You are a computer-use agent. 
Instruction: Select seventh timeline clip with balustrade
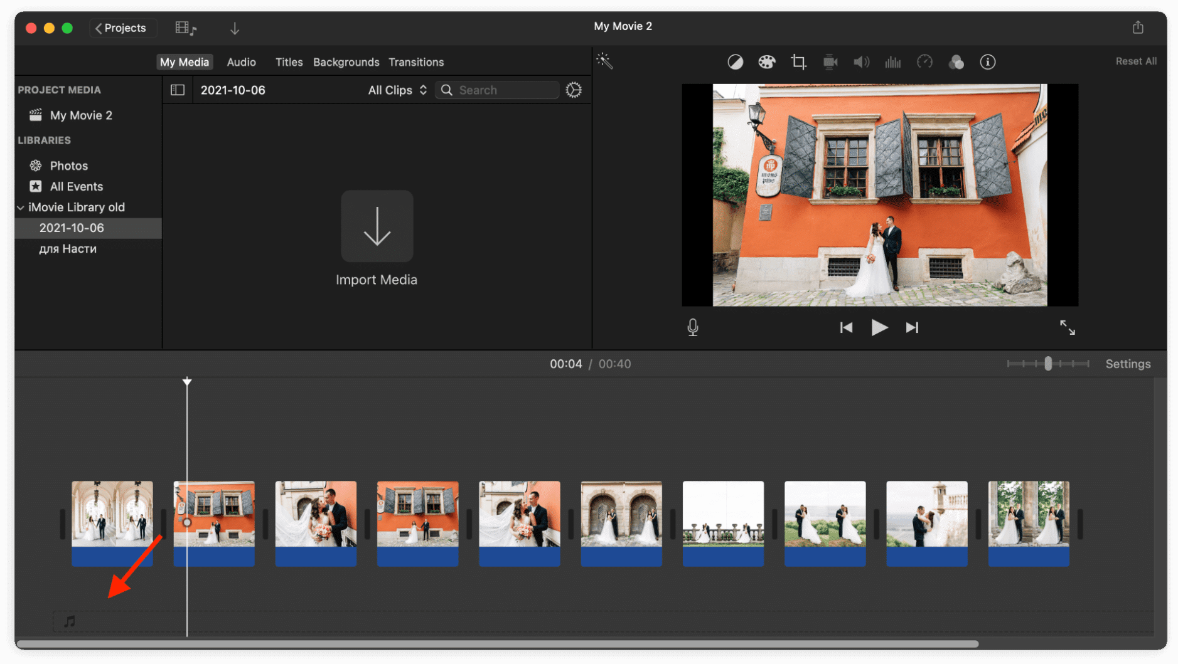723,524
